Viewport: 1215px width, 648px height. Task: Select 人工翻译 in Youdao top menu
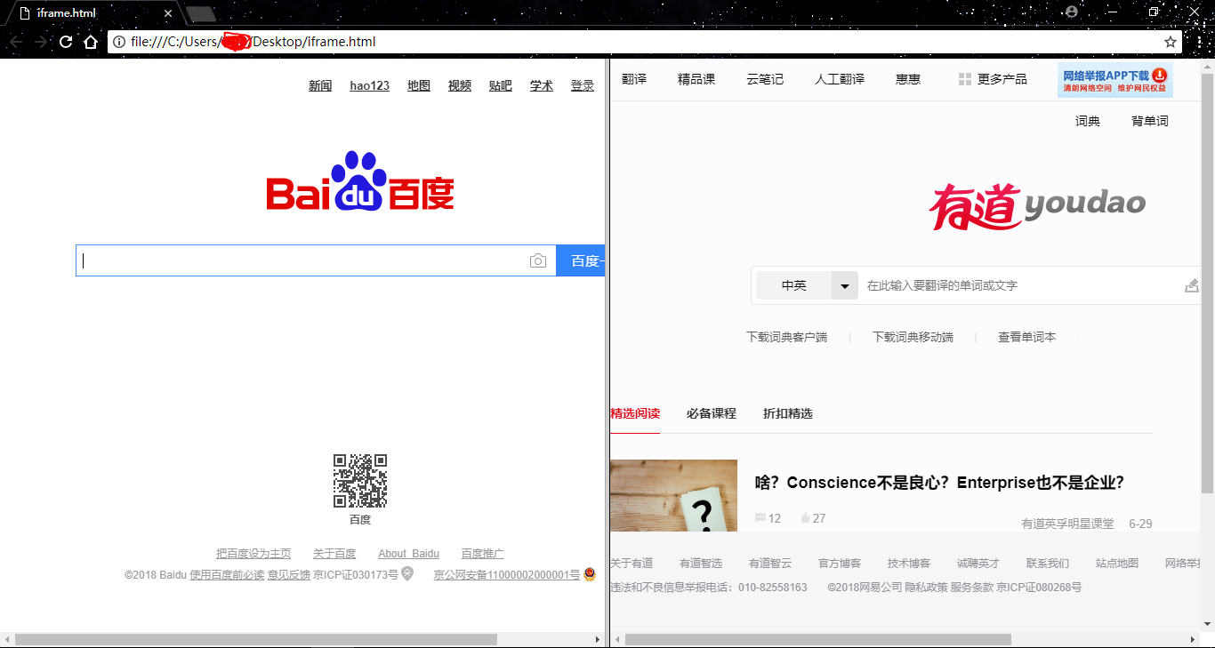click(840, 79)
